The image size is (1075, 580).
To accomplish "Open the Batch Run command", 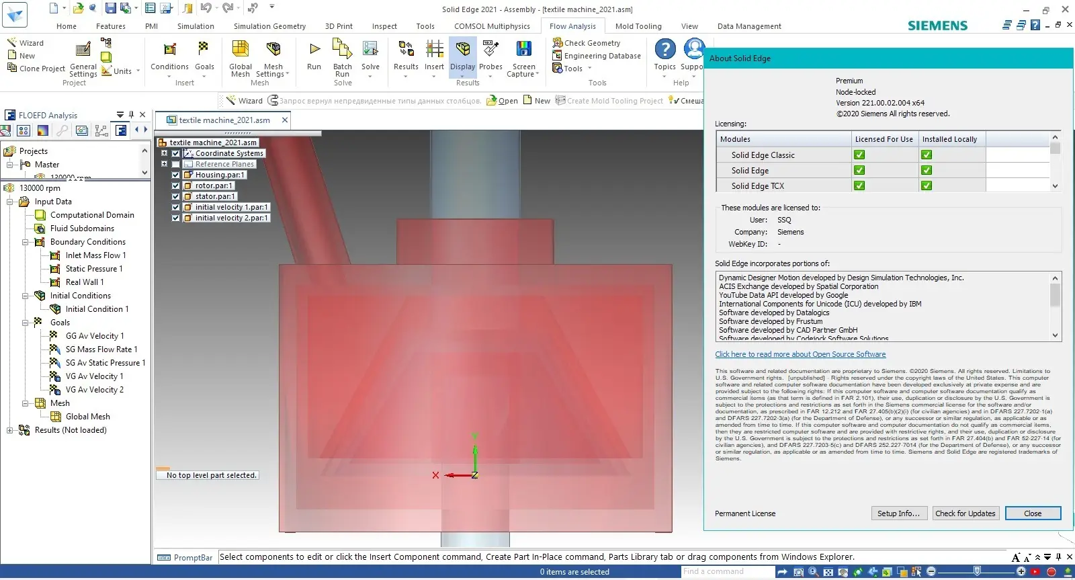I will [343, 58].
